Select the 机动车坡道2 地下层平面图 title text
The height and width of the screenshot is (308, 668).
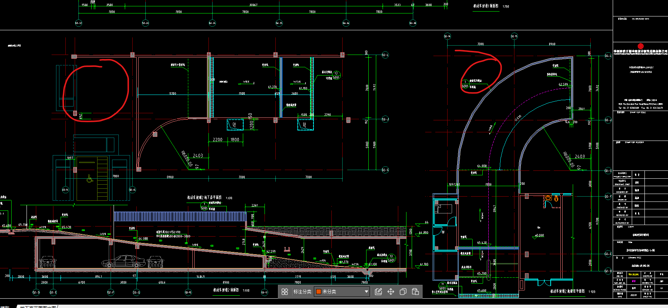(204, 198)
